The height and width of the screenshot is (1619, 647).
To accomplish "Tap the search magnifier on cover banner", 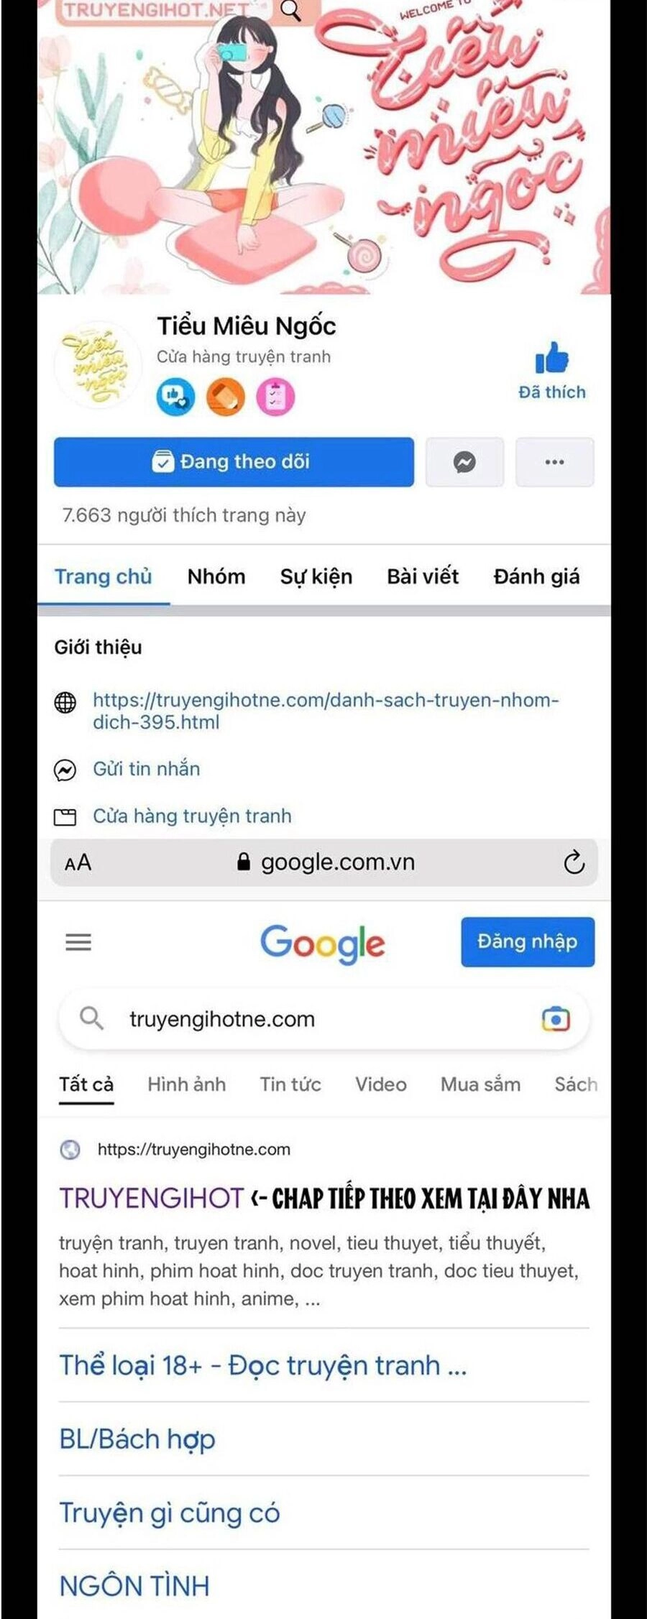I will pos(290,10).
